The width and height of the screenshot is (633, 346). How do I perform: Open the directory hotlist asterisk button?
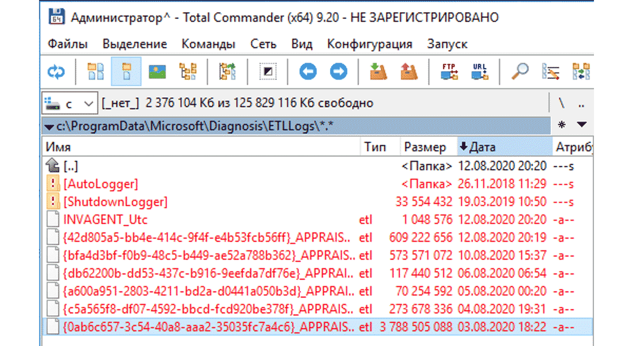tap(561, 125)
